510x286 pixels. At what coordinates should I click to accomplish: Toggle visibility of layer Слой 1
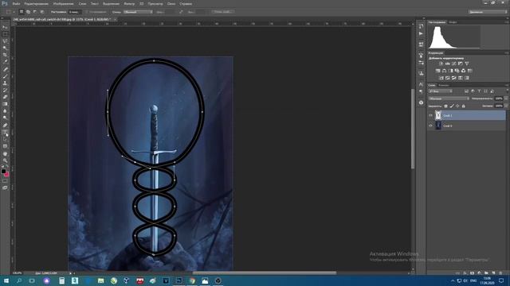(430, 115)
